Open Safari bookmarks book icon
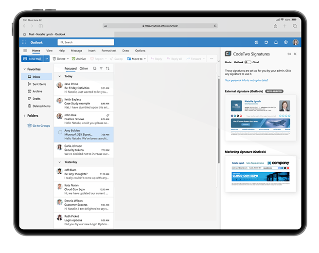 (41, 26)
